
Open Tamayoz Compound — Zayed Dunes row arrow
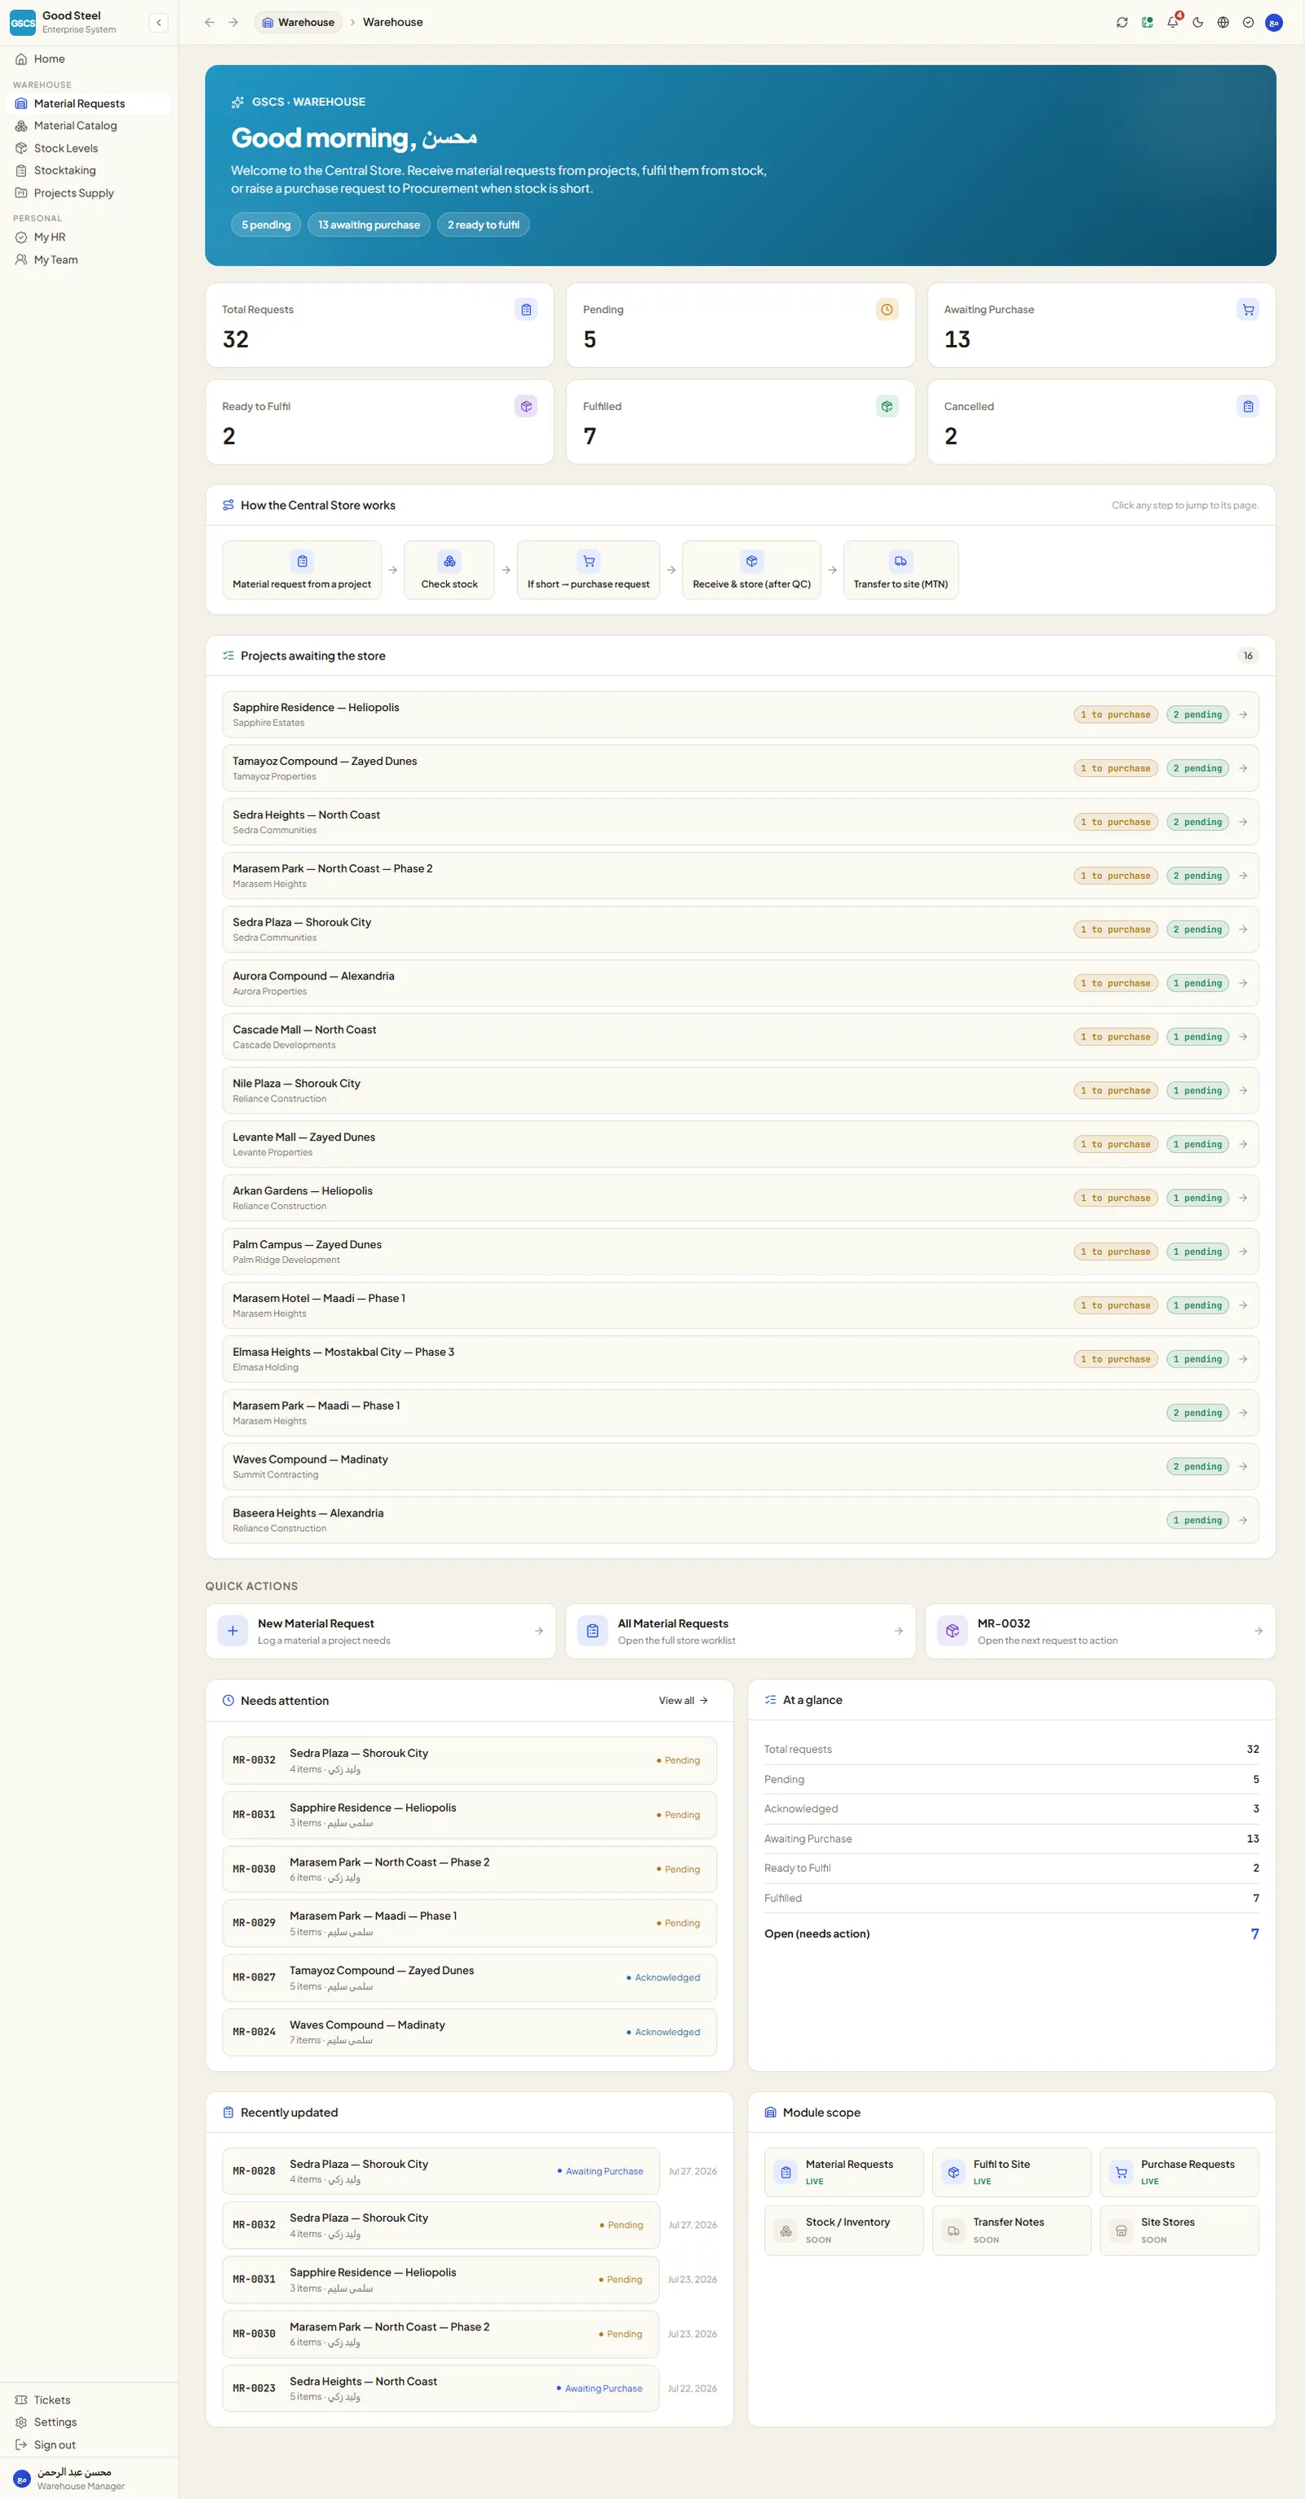(x=1243, y=768)
